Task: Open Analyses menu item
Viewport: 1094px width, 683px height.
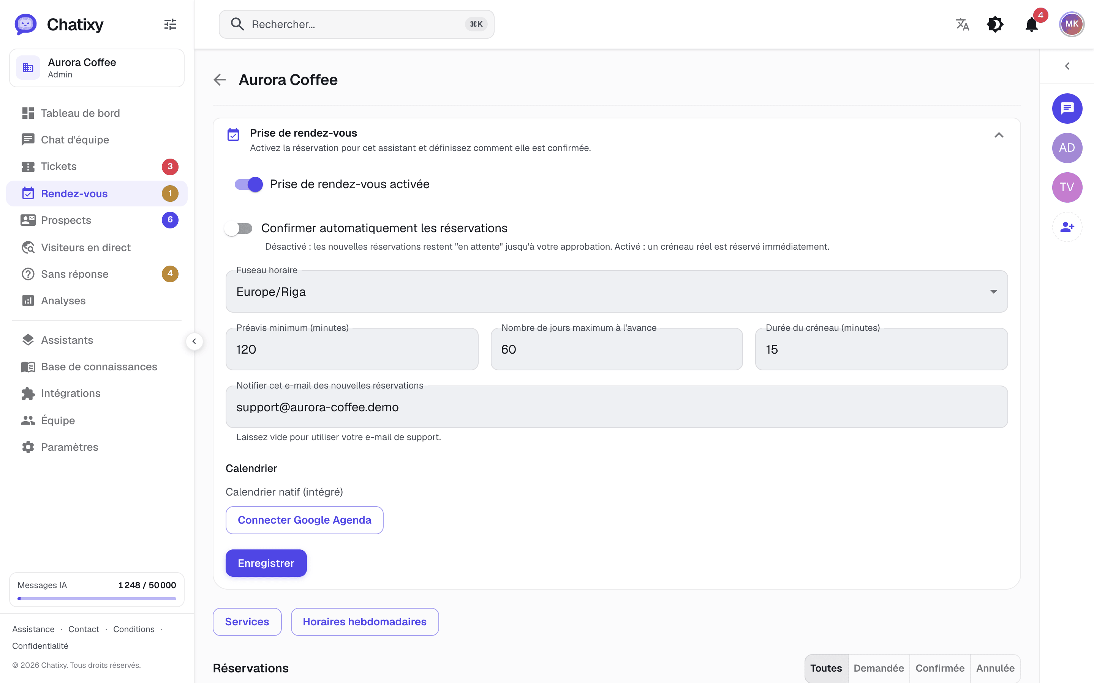Action: pyautogui.click(x=97, y=301)
